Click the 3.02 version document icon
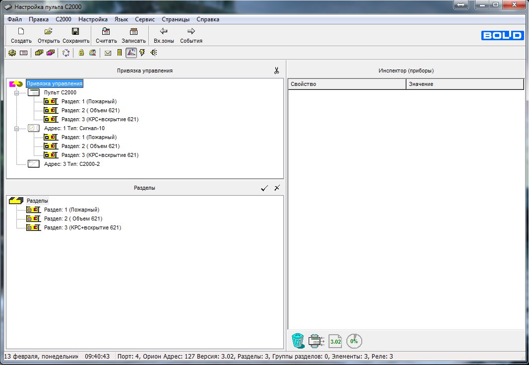This screenshot has height=365, width=529. [x=335, y=341]
